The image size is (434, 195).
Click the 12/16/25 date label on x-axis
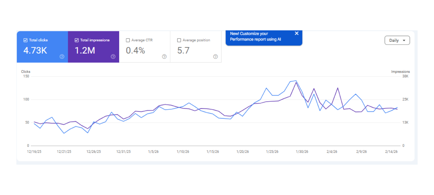tap(34, 152)
